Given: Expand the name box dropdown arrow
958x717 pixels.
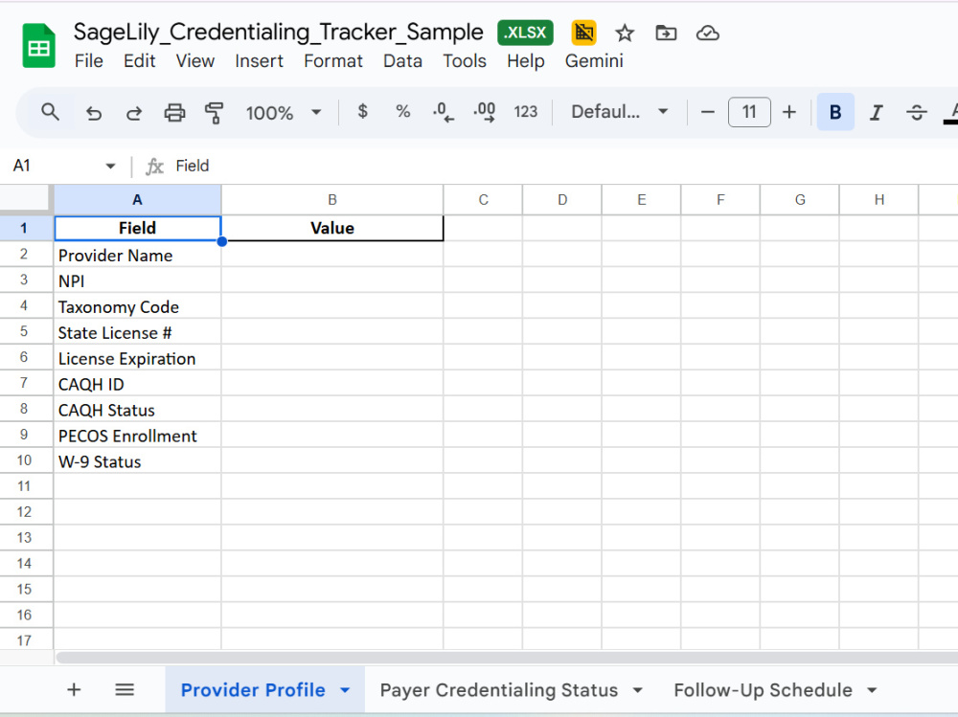Looking at the screenshot, I should point(110,167).
